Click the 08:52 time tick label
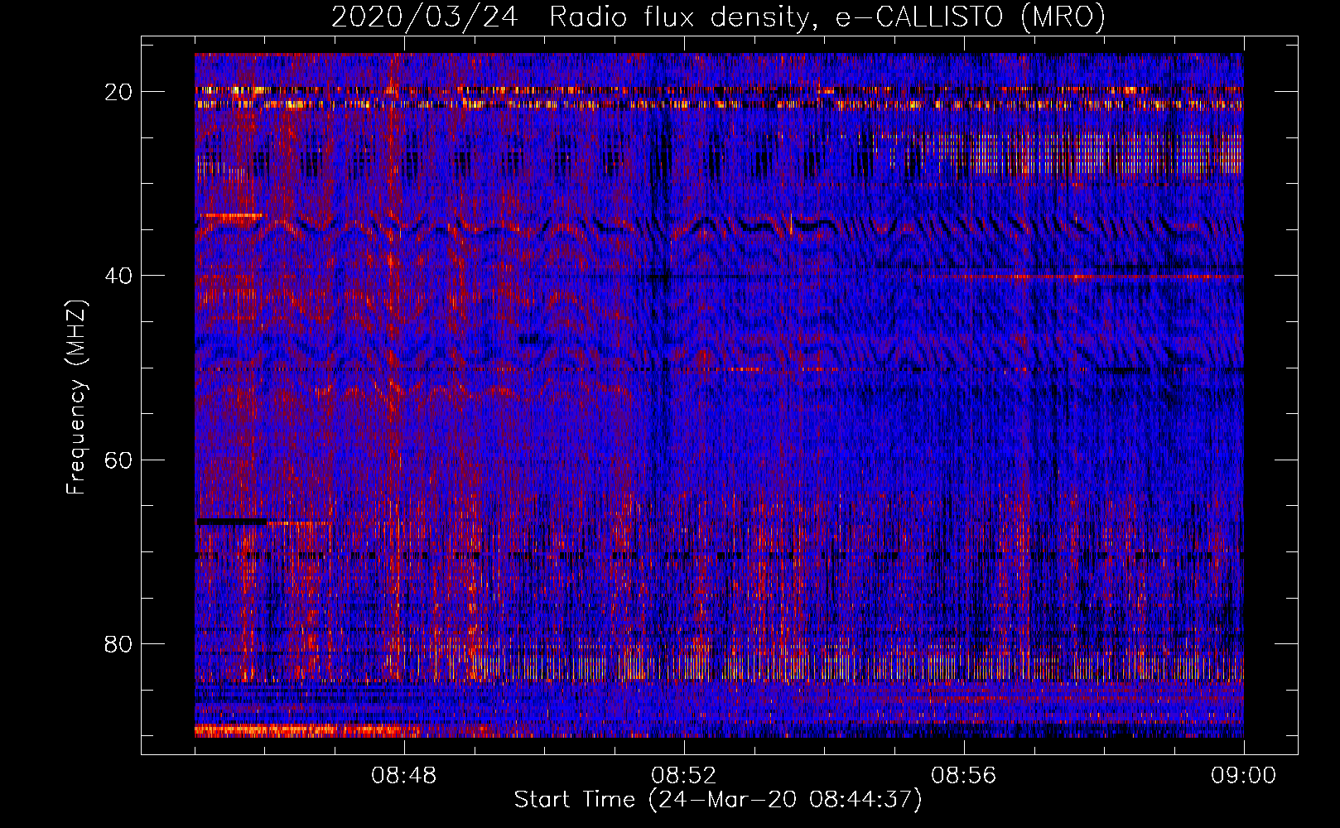The height and width of the screenshot is (828, 1340). tap(683, 776)
